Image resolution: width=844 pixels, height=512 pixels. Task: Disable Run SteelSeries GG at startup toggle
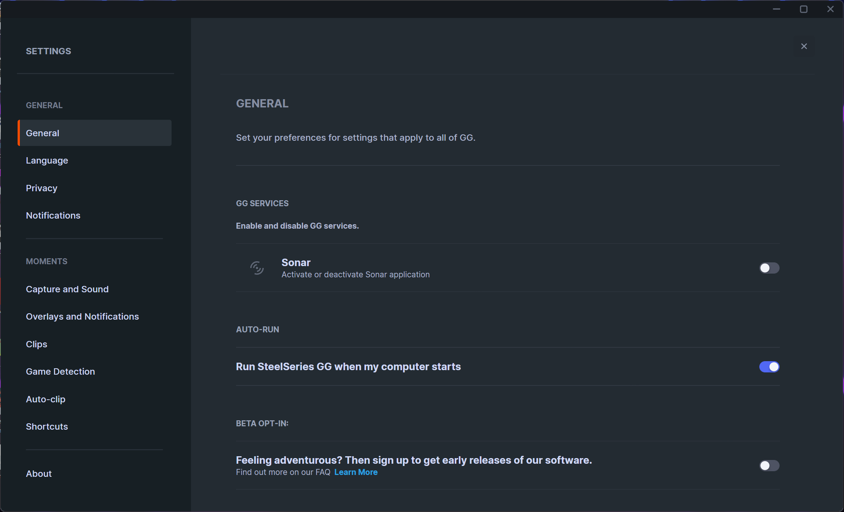coord(769,367)
